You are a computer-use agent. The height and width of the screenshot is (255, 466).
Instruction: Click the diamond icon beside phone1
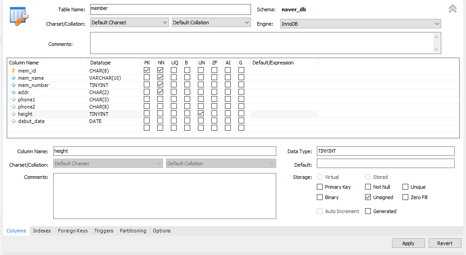13,99
